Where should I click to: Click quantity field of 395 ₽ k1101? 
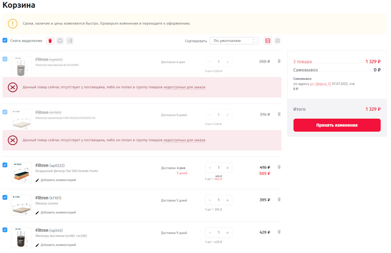tap(218, 200)
